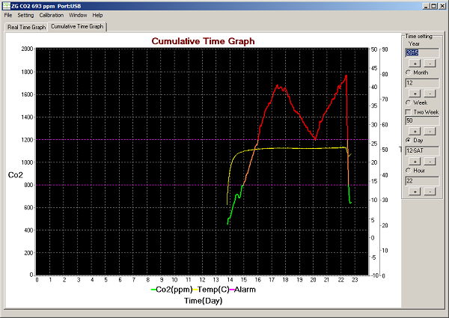449x318 pixels.
Task: Decrease the Hour with minus button
Action: click(430, 192)
